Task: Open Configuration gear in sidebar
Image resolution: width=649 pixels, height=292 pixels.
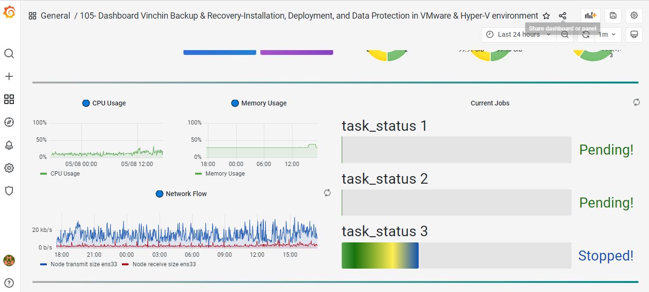Action: click(9, 168)
